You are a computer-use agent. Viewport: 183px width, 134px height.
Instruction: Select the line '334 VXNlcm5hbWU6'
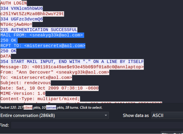pyautogui.click(x=22, y=8)
